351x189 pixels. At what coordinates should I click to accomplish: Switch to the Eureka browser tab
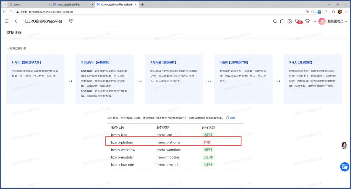click(x=28, y=4)
